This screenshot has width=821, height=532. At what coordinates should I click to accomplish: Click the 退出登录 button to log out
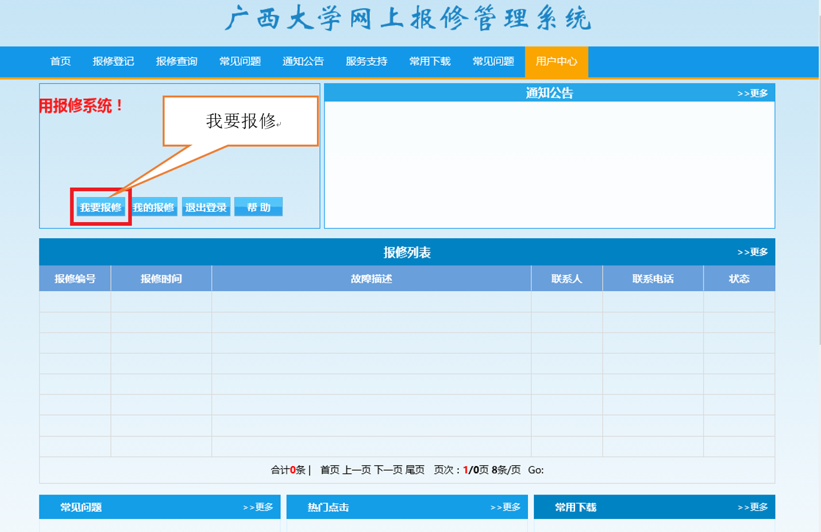pos(206,207)
